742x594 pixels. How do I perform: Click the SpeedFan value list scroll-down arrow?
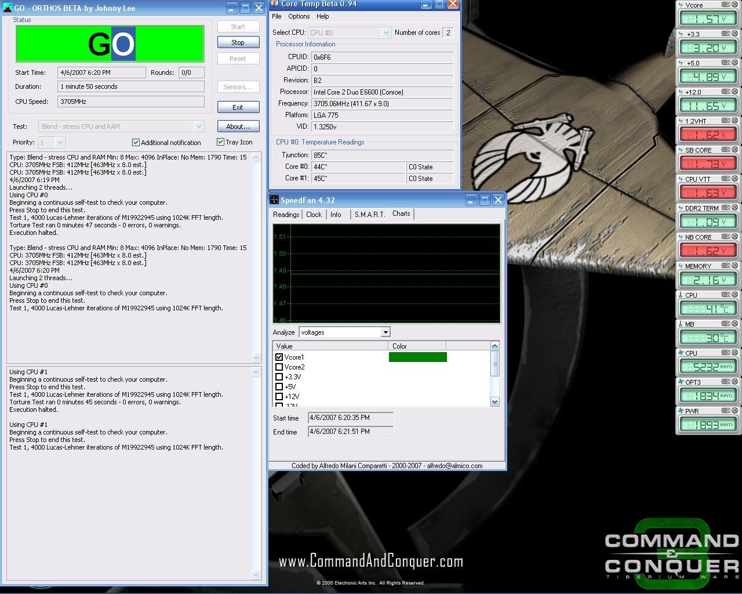494,401
